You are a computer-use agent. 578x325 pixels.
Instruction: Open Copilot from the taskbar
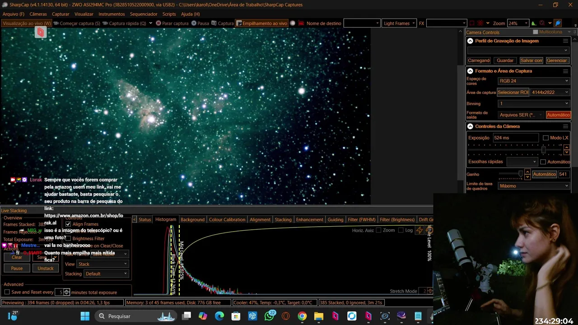coord(203,316)
